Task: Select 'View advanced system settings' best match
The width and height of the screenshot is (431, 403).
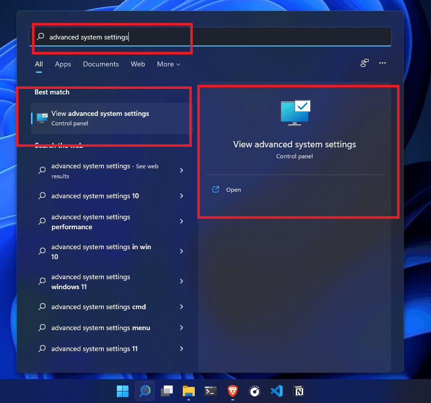Action: [111, 118]
